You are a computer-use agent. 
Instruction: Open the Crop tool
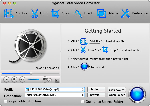coord(55,13)
